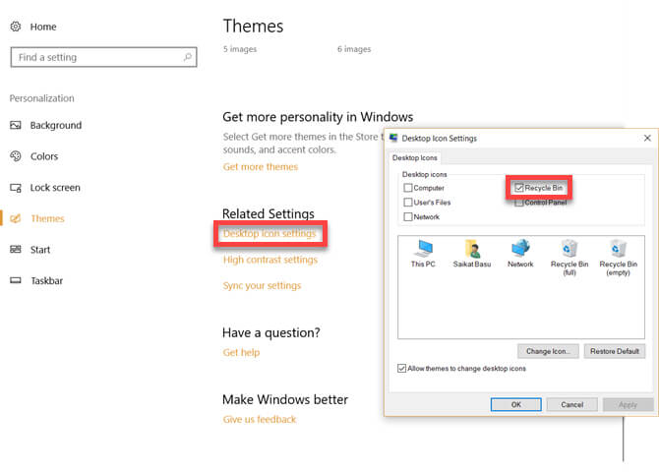Toggle Allow themes to change desktop icons
The height and width of the screenshot is (472, 659).
point(401,369)
